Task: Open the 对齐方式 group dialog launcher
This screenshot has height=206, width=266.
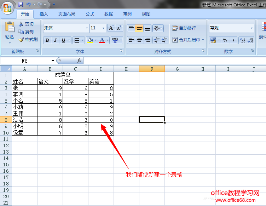Action: click(x=203, y=51)
